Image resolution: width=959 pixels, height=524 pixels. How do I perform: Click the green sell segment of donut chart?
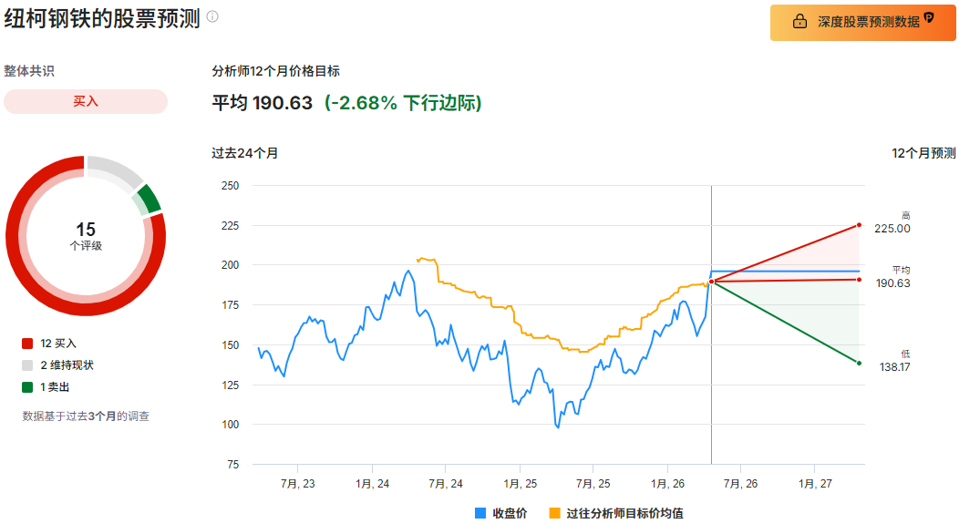pyautogui.click(x=150, y=199)
